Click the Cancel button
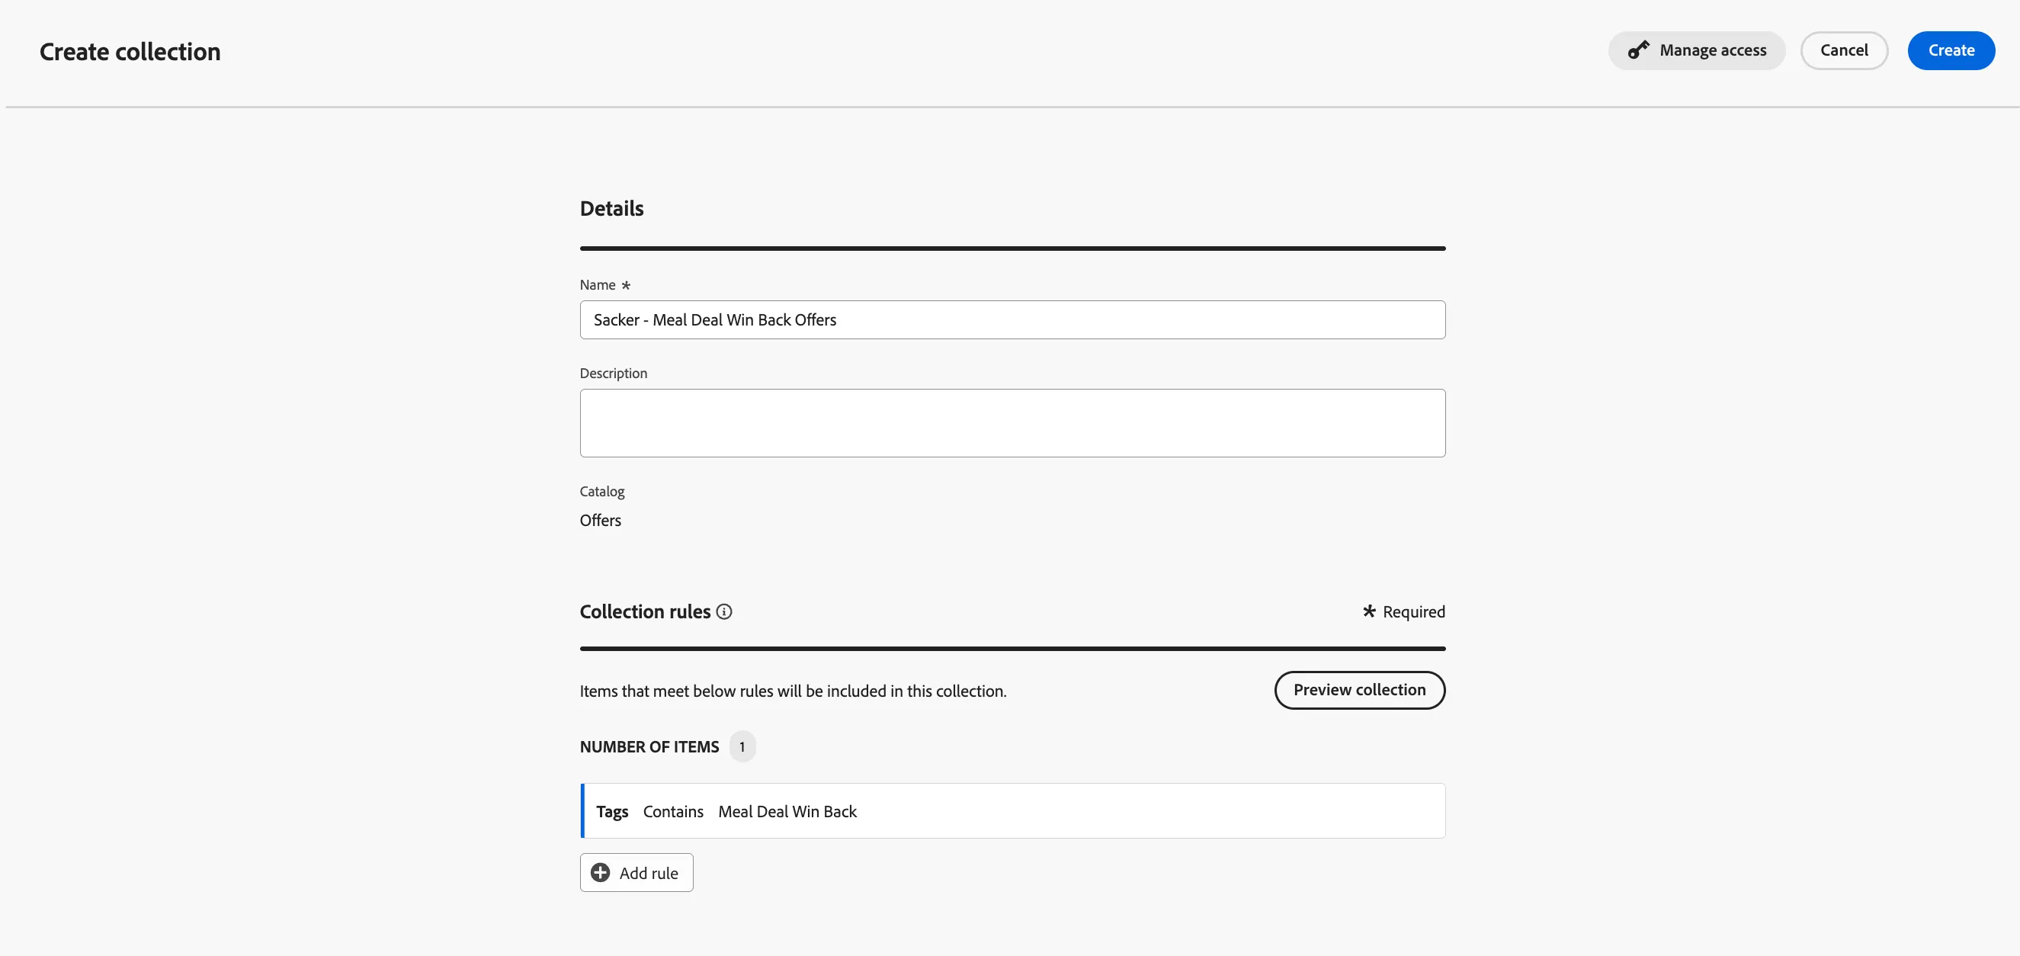 pyautogui.click(x=1844, y=50)
